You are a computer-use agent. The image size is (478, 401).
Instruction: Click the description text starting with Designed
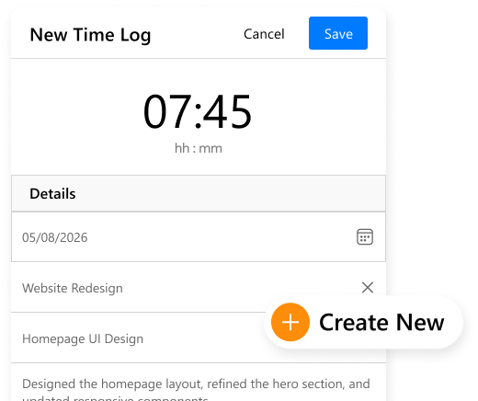pos(196,389)
